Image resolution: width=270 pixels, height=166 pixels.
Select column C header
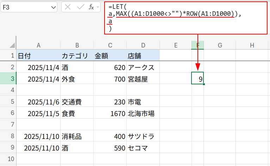point(110,45)
